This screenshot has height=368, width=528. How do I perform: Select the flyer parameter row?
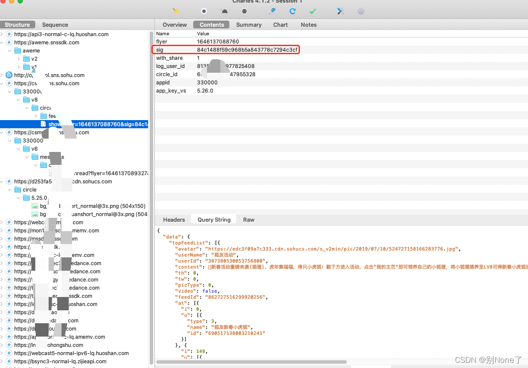(x=341, y=42)
